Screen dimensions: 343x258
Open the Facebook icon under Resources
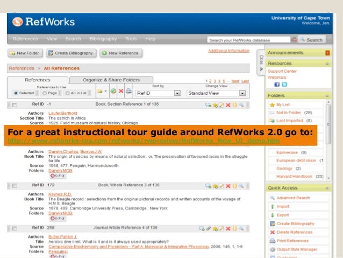click(277, 85)
